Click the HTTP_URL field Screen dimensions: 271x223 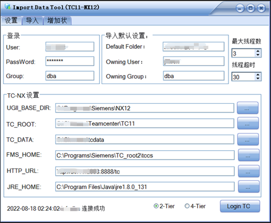(x=145, y=171)
